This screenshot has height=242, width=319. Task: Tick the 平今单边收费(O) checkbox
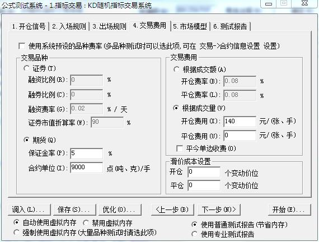pyautogui.click(x=180, y=148)
